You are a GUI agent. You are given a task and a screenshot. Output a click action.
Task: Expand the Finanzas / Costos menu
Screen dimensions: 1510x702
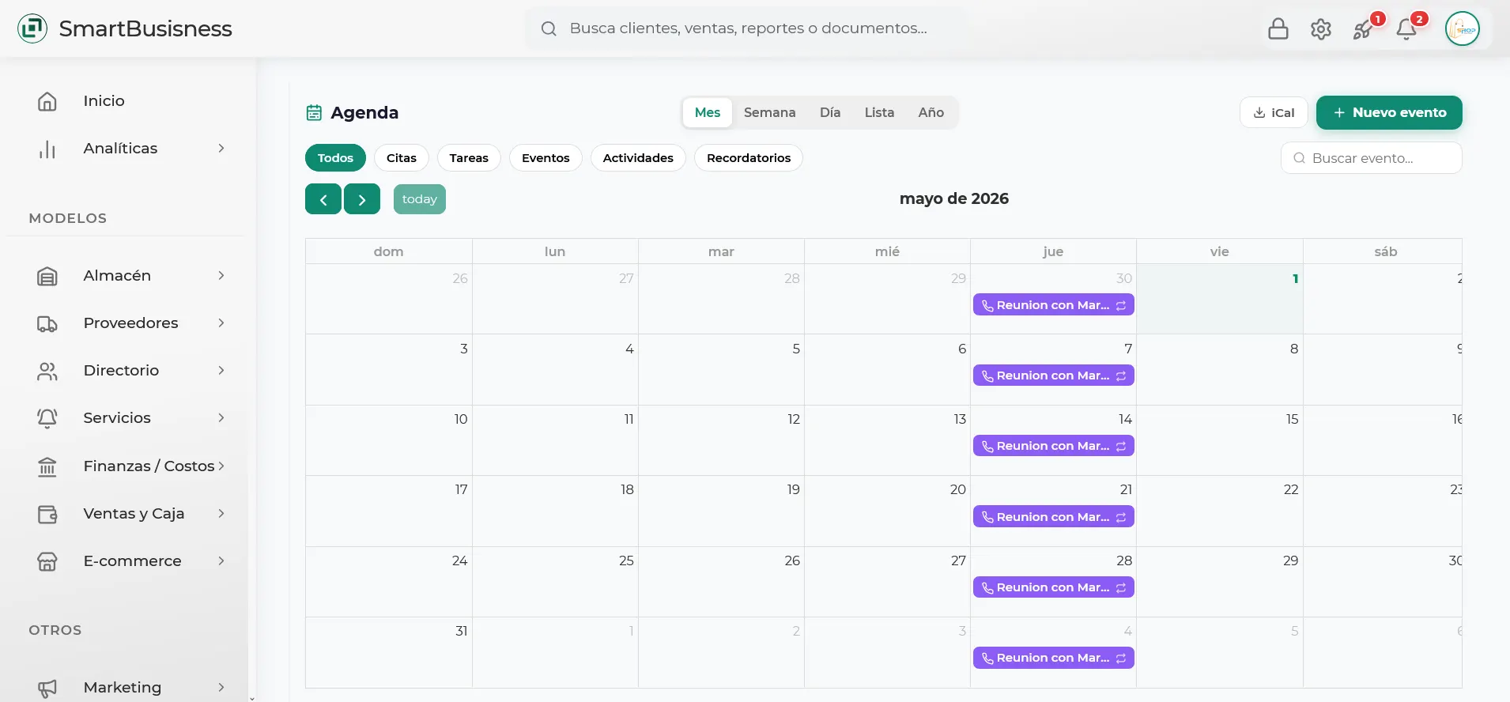pyautogui.click(x=131, y=466)
